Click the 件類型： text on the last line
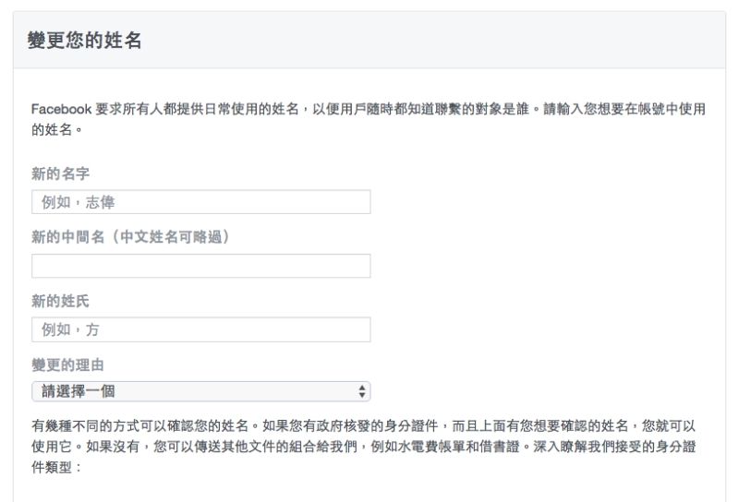Image resolution: width=739 pixels, height=502 pixels. 57,468
